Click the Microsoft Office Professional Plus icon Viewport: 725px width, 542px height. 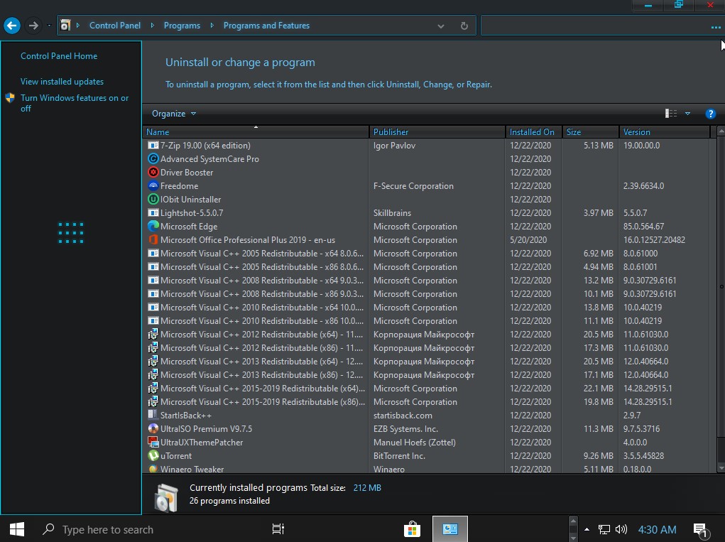coord(153,239)
